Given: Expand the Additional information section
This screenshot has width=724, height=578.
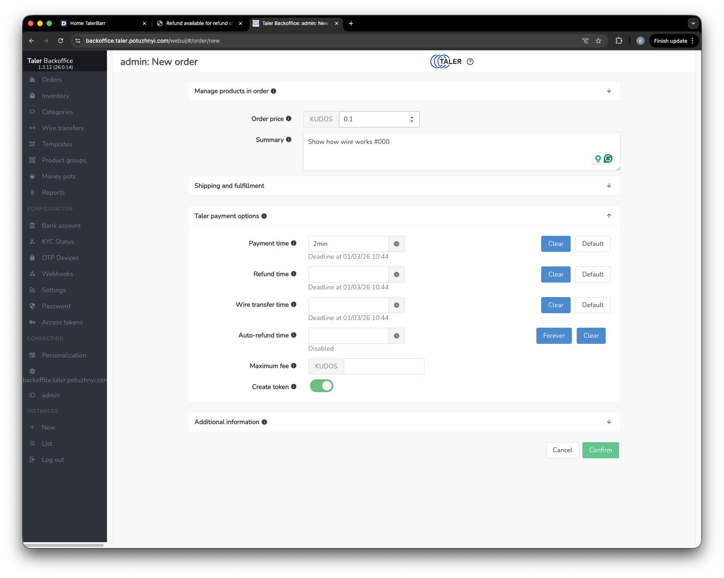Looking at the screenshot, I should (609, 422).
